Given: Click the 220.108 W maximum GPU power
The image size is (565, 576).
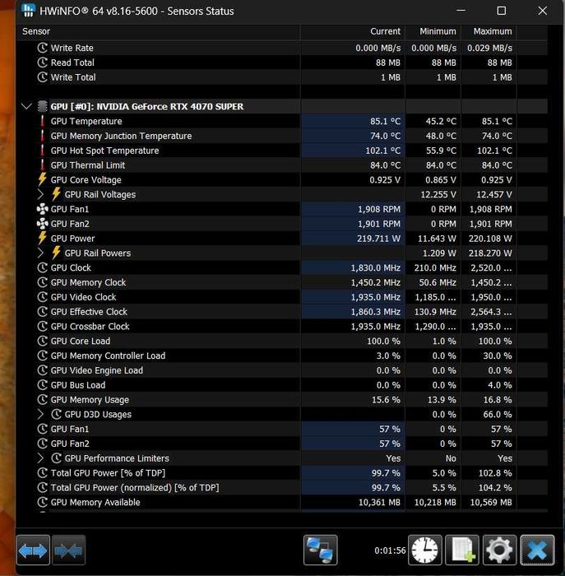Looking at the screenshot, I should tap(490, 239).
